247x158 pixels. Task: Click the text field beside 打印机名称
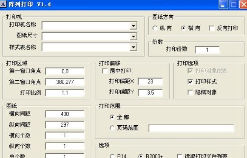coord(86,25)
